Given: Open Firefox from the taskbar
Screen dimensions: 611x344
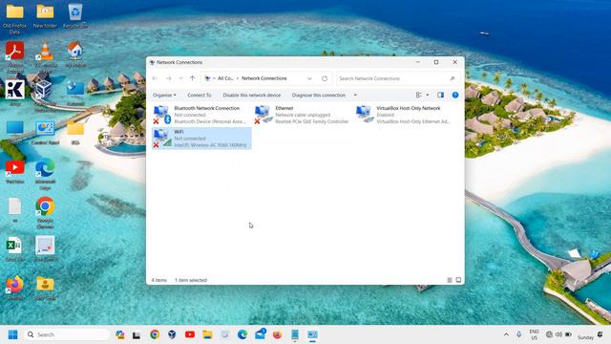Looking at the screenshot, I should (277, 334).
